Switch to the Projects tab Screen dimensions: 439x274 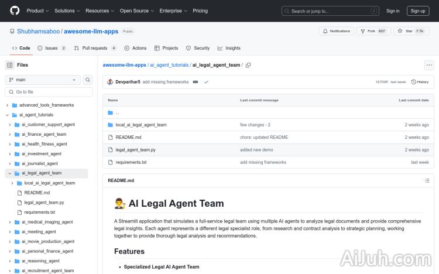coord(166,48)
